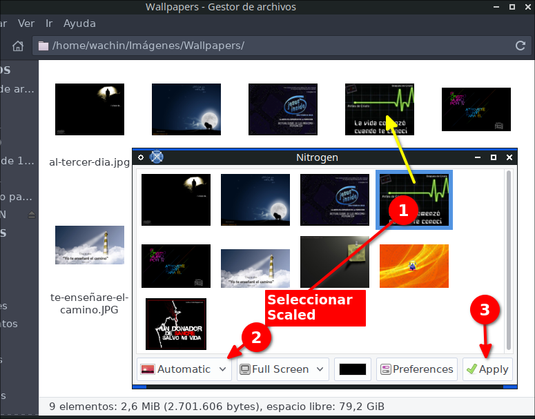
Task: Select Jesus inside wallpaper in Nitrogen
Action: click(x=335, y=199)
